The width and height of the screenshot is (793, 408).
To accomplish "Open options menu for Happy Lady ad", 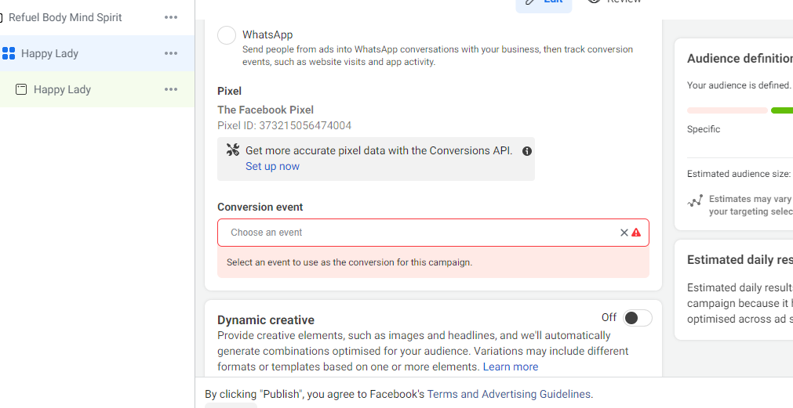I will coord(171,89).
